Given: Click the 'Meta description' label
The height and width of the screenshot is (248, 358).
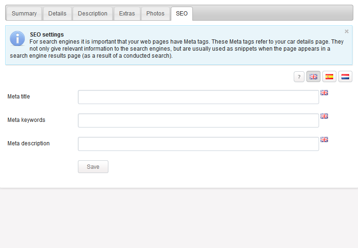Looking at the screenshot, I should pos(29,143).
